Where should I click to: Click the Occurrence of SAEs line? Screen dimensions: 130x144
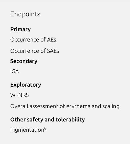[x=35, y=51]
